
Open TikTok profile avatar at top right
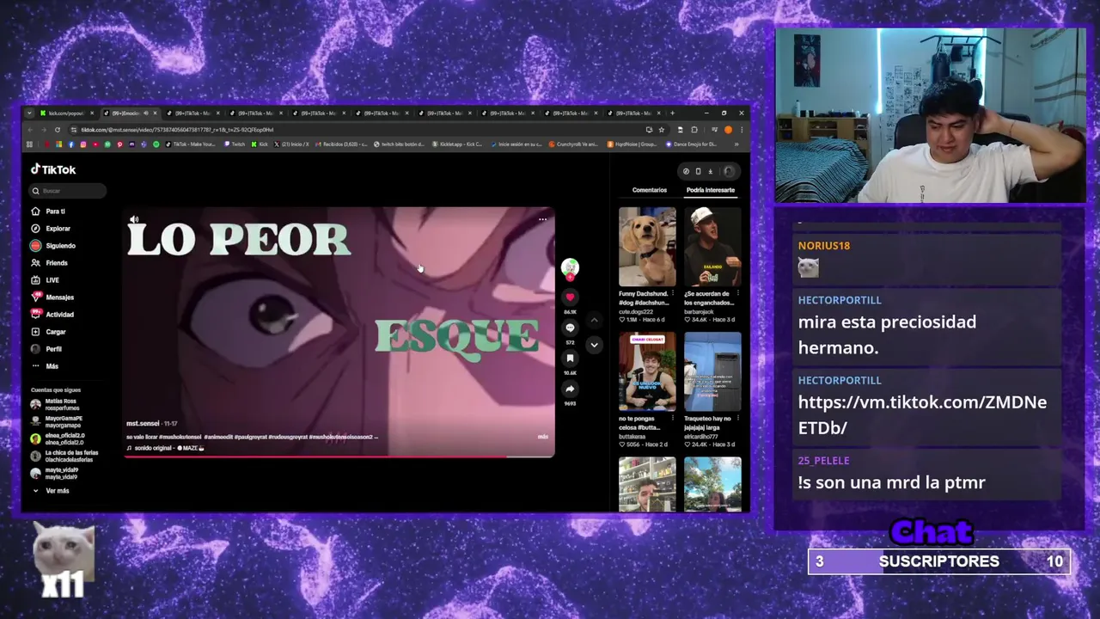click(x=729, y=171)
